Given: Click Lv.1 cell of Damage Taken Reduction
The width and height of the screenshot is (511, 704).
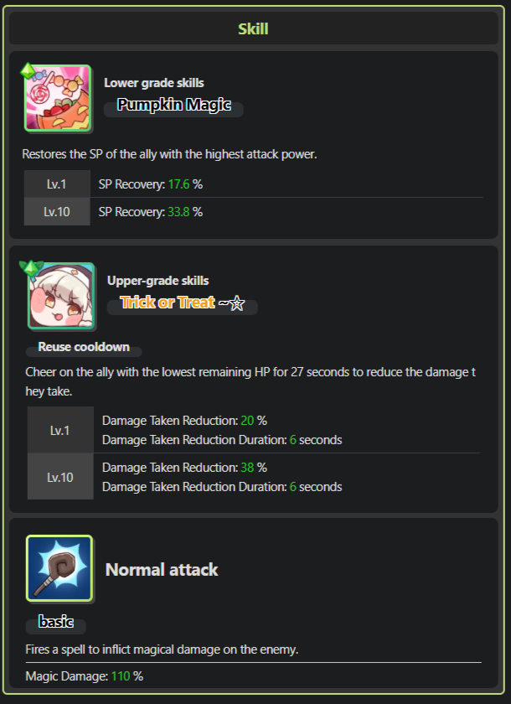Looking at the screenshot, I should 60,430.
